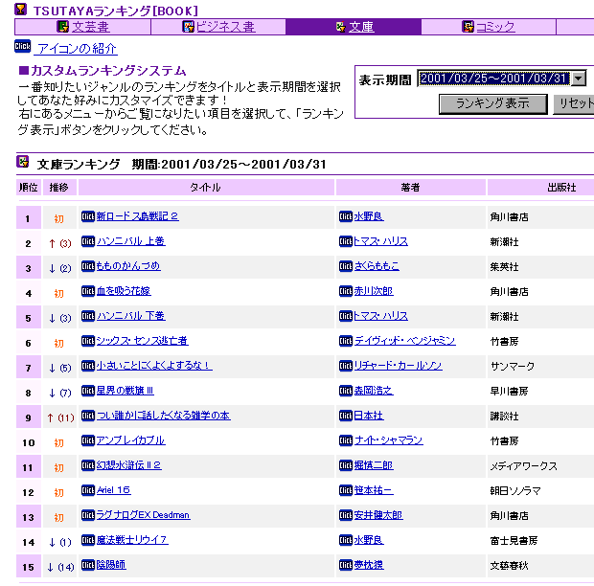Click the Click icon before 星界の戦旗 III
This screenshot has width=594, height=586.
[x=88, y=391]
